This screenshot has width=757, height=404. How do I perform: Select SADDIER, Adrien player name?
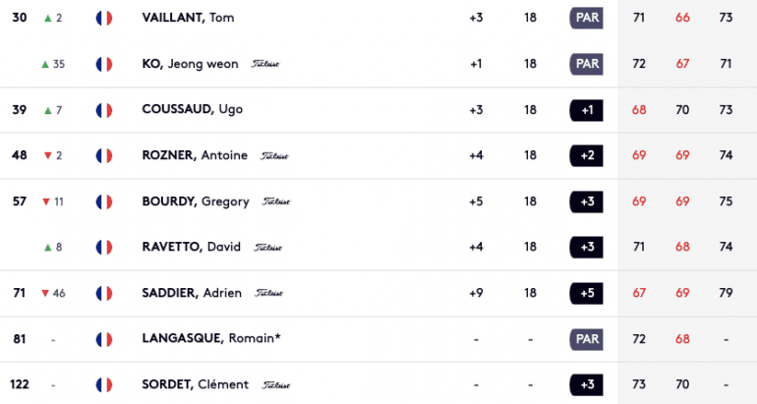coord(192,293)
